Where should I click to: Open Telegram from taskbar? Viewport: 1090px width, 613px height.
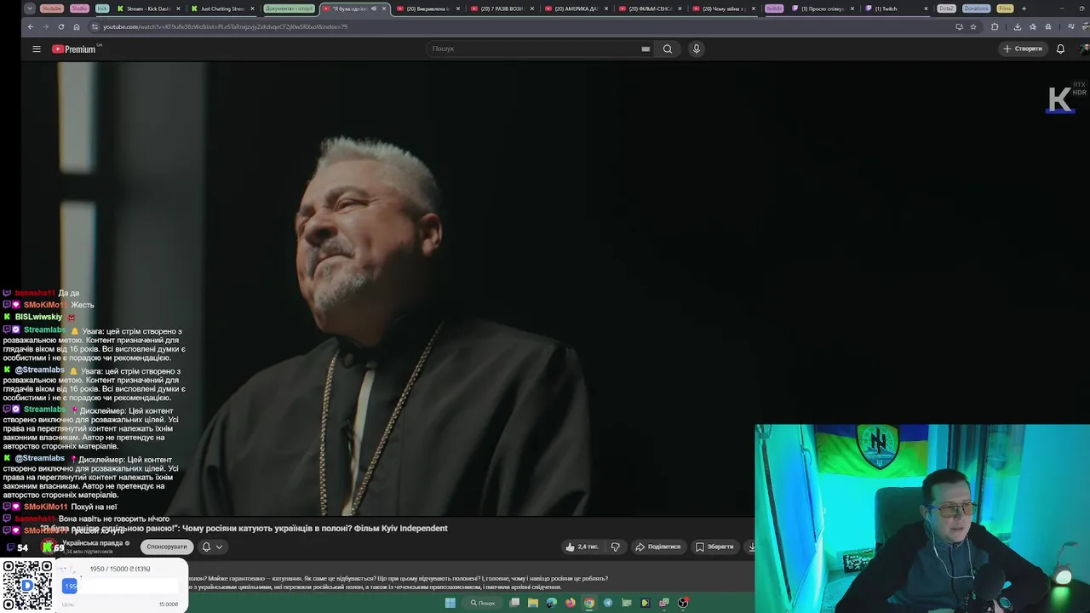pos(608,603)
